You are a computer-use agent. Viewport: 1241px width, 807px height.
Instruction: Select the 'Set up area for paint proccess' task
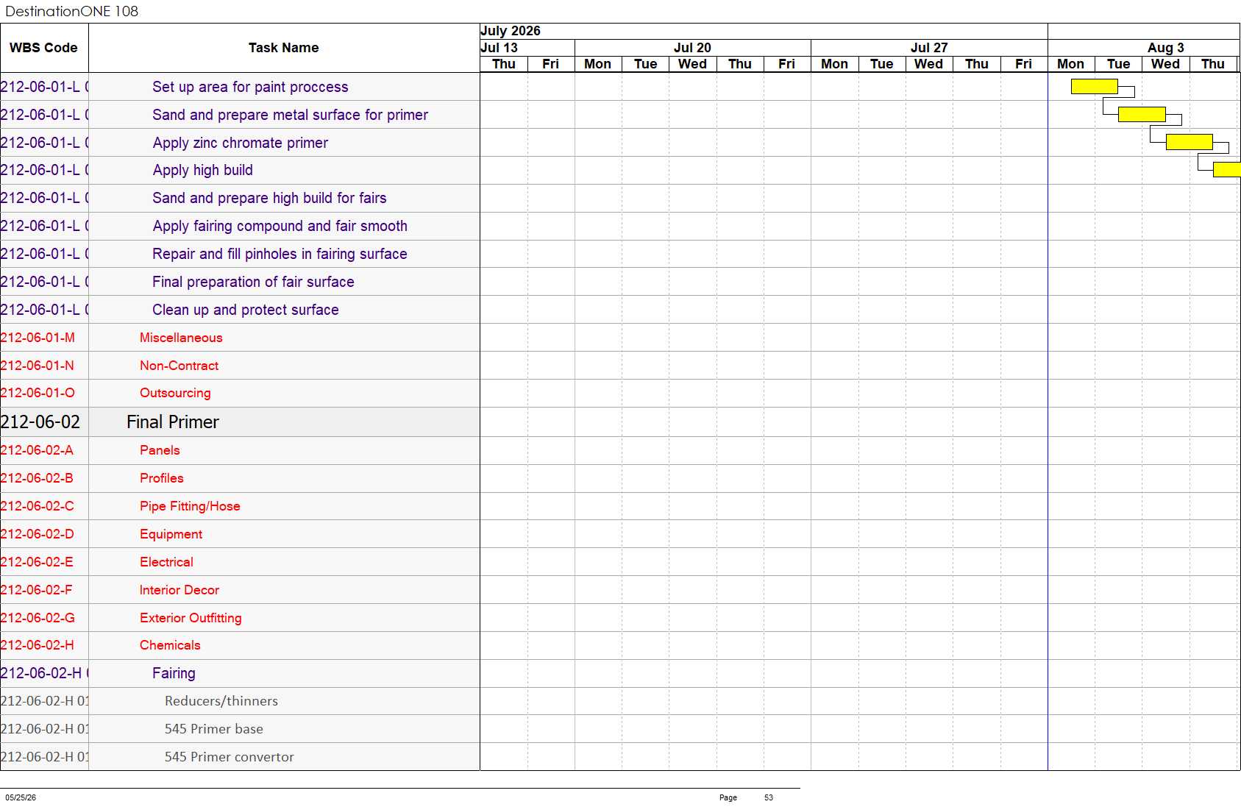click(x=250, y=87)
